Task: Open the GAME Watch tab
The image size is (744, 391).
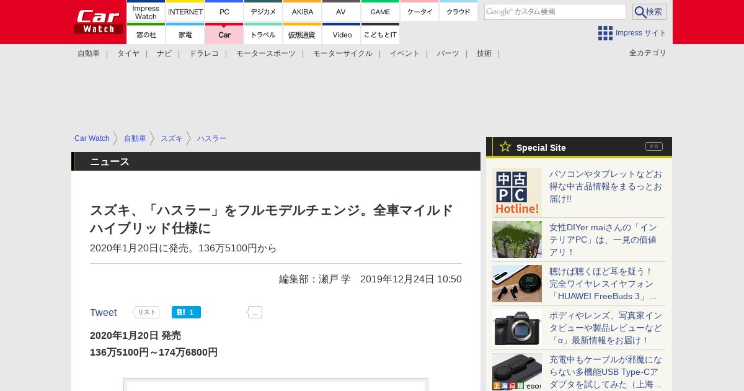Action: [x=381, y=11]
